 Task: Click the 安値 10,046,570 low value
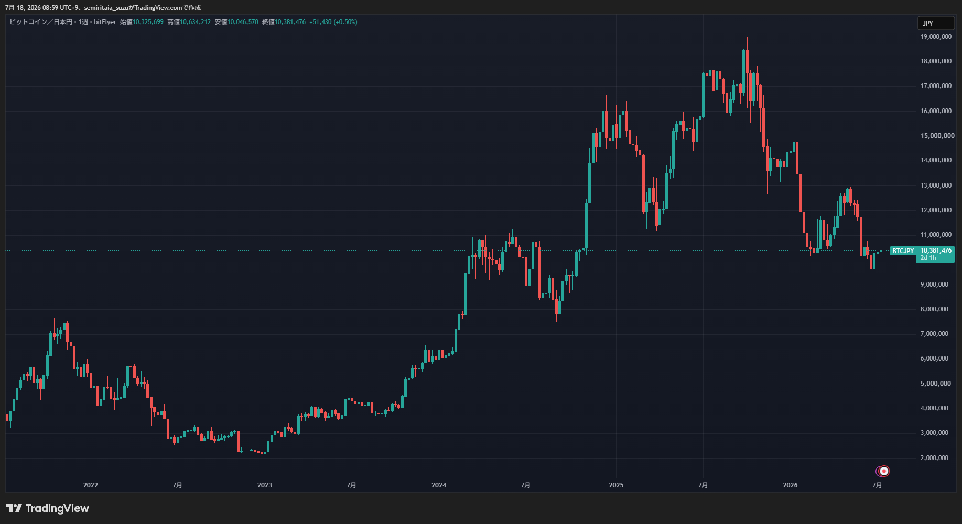236,22
